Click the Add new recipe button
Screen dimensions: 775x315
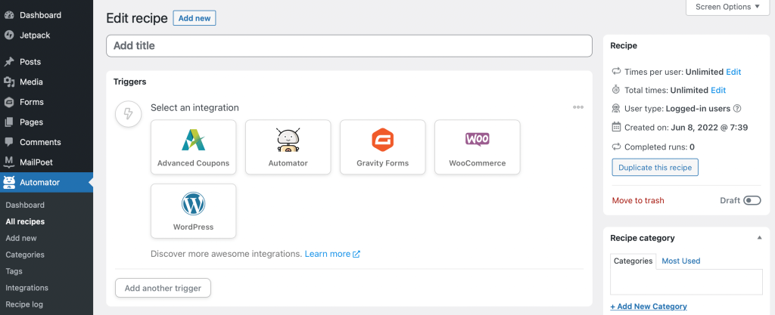[x=195, y=18]
